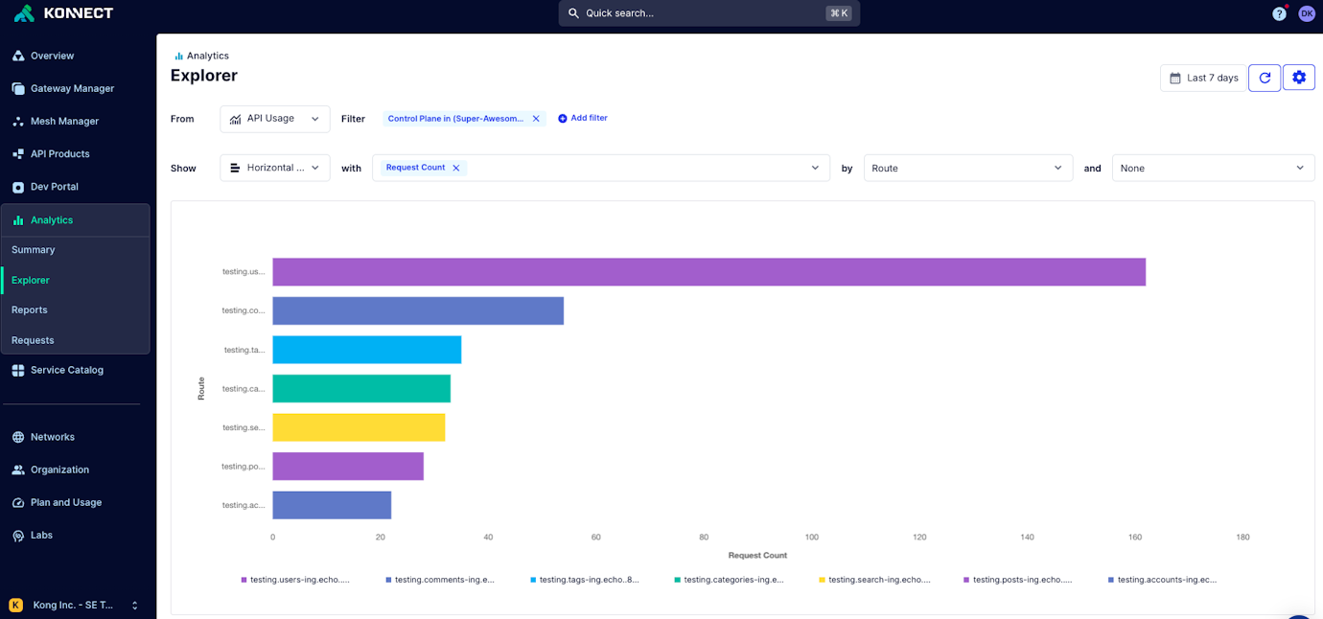
Task: Hide the testing.comments-ing series via legend
Action: coord(441,579)
